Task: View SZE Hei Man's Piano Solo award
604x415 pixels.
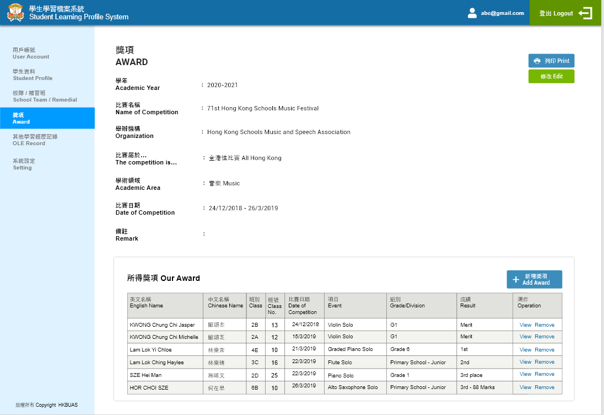Action: pyautogui.click(x=525, y=374)
